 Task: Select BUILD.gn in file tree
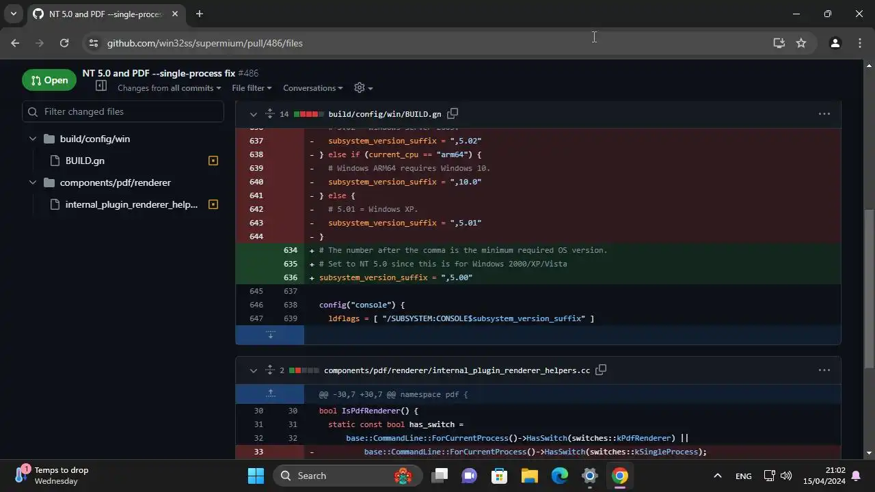[x=85, y=161]
